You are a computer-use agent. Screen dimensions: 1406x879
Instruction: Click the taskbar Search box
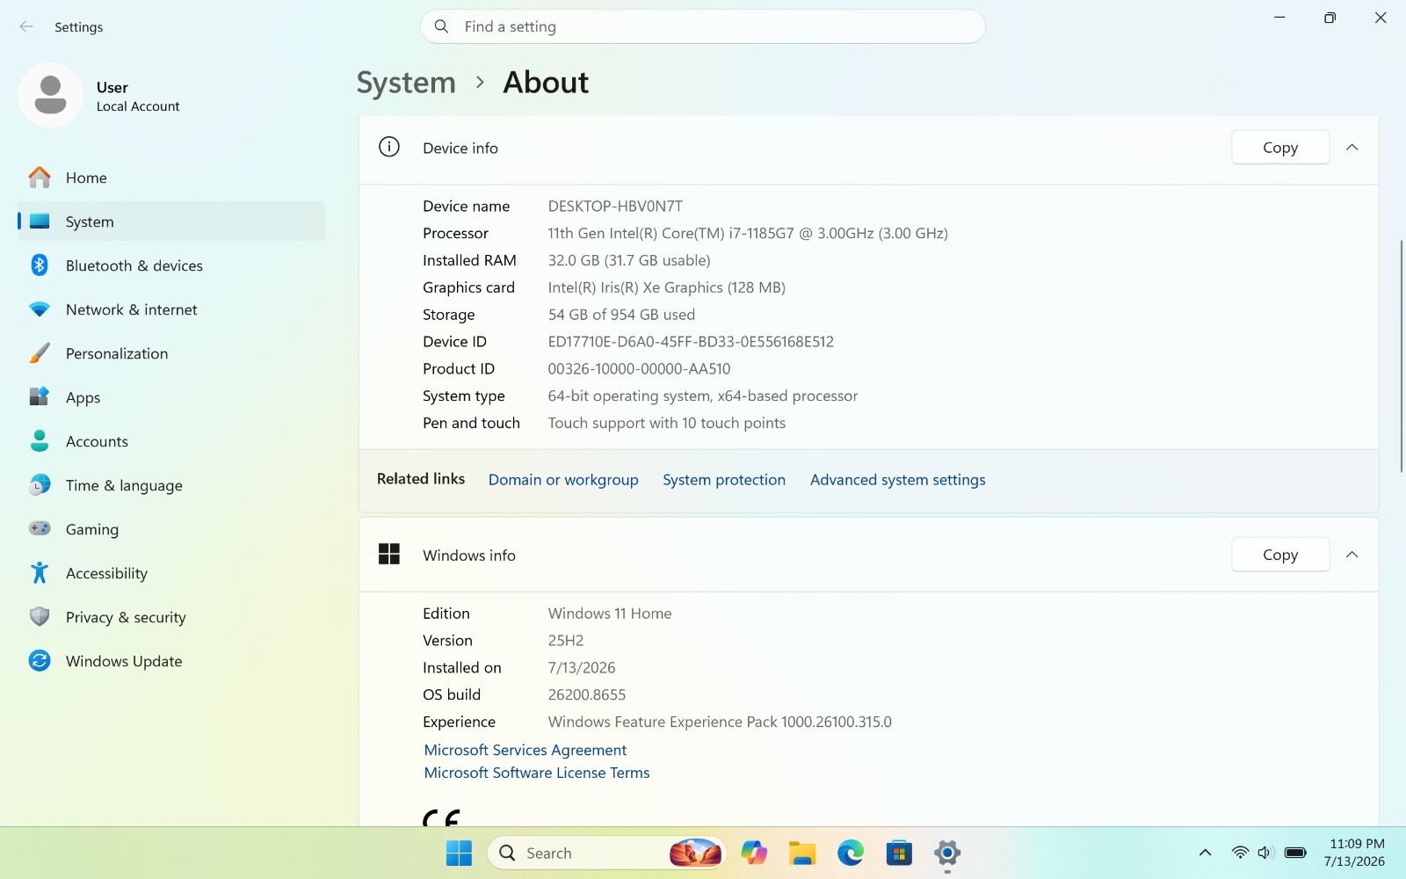click(606, 853)
